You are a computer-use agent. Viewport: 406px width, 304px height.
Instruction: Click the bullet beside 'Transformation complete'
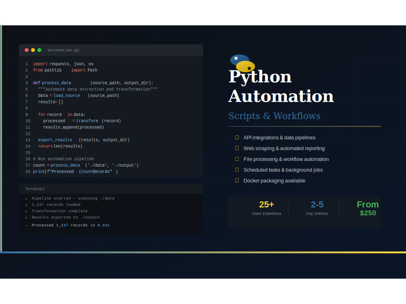(x=26, y=212)
